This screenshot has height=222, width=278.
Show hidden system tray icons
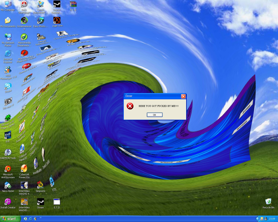click(x=258, y=219)
